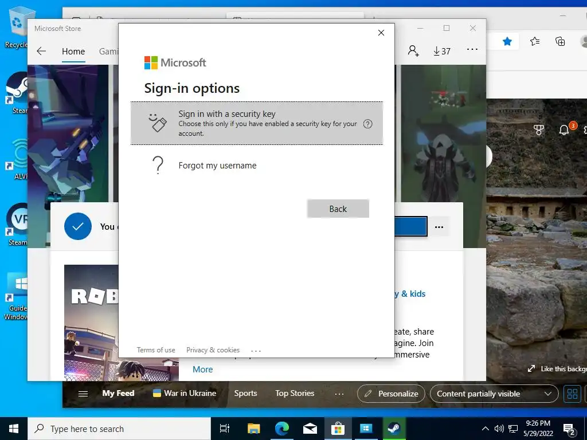Open File Explorer from taskbar
This screenshot has height=440, width=587.
coord(253,429)
